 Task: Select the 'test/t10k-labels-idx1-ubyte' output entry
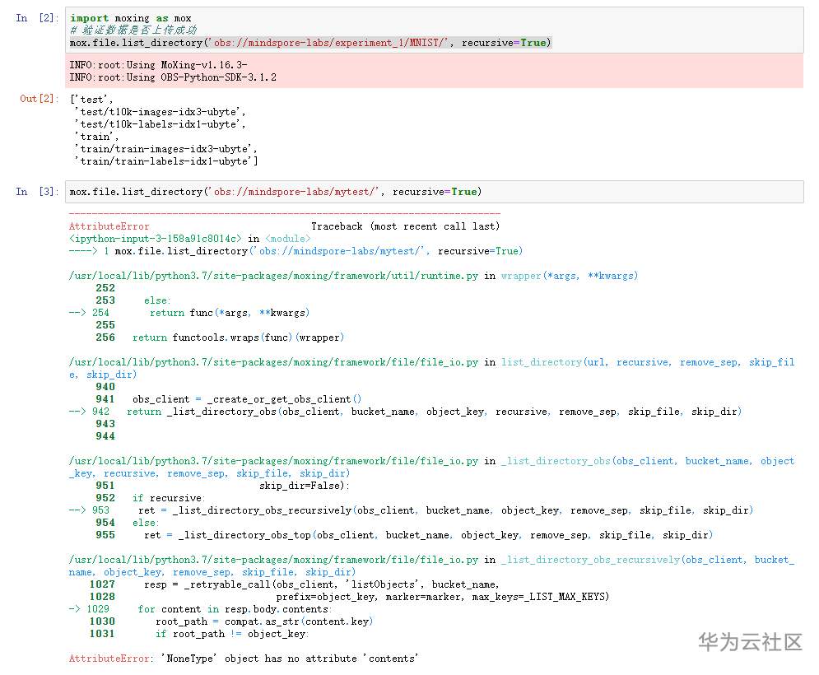(x=159, y=124)
